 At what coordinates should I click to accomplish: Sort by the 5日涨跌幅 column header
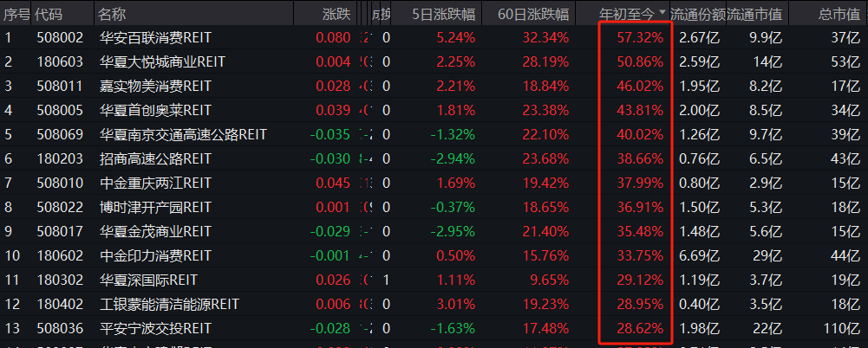point(445,14)
